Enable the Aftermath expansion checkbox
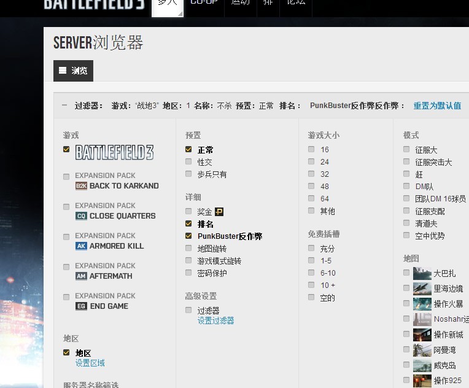469x388 pixels. point(66,266)
